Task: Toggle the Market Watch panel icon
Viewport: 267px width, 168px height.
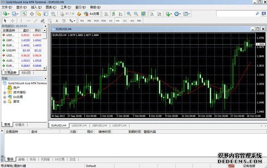Action: click(24, 14)
